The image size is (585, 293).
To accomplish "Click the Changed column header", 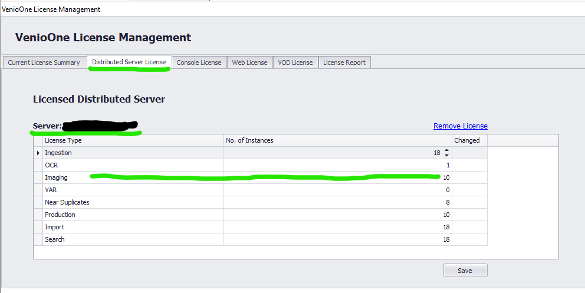I will click(470, 140).
